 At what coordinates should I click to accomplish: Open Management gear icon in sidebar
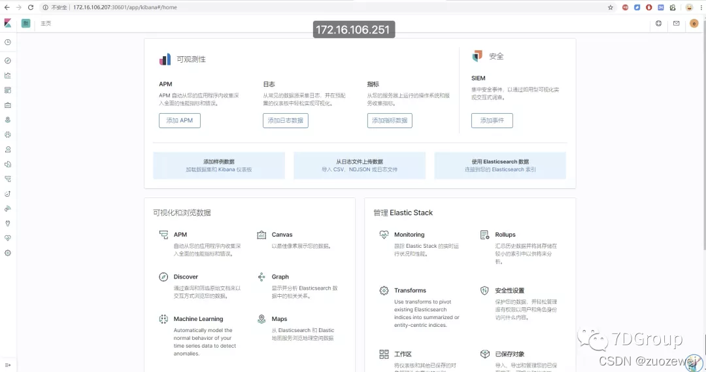coord(8,253)
